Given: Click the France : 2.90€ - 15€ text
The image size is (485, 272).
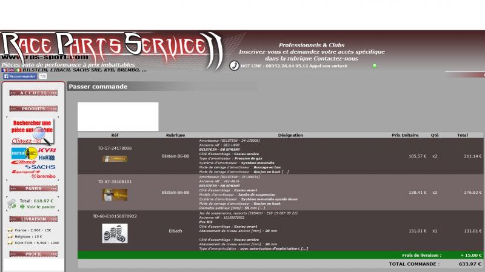Looking at the screenshot, I should pos(33,230).
